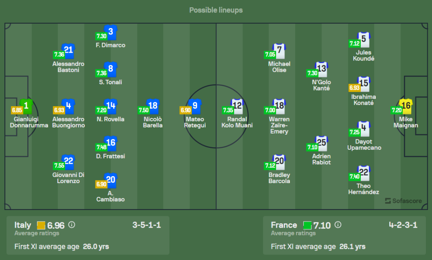432x260 pixels.
Task: Click Giovanni Di Lorenzo's number 22 shirt
Action: point(69,162)
